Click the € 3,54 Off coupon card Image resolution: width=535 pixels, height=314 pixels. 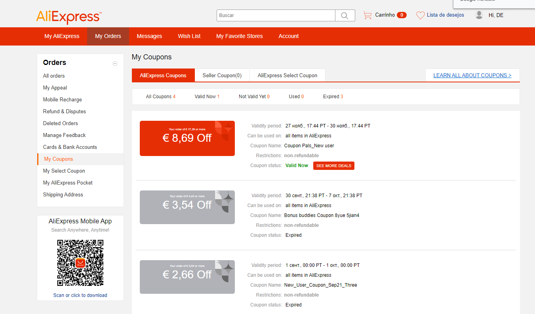click(x=187, y=207)
